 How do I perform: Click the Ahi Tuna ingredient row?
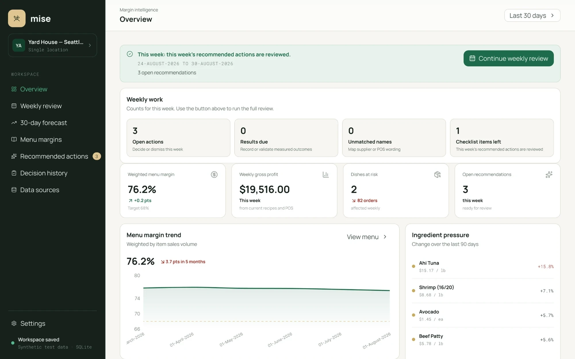click(483, 266)
